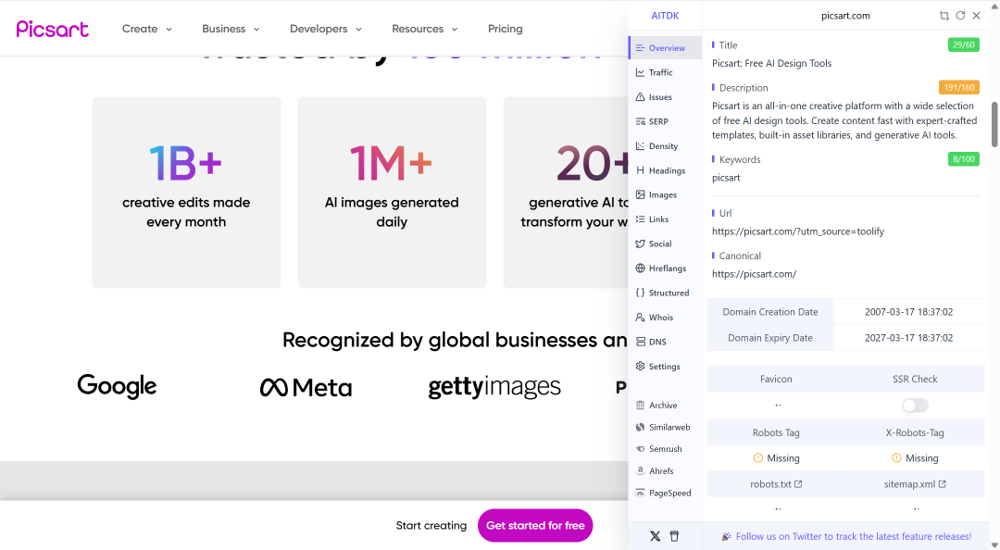Click the canonical URL https://picsart.com/
Screen dimensions: 1000x550
click(x=754, y=274)
